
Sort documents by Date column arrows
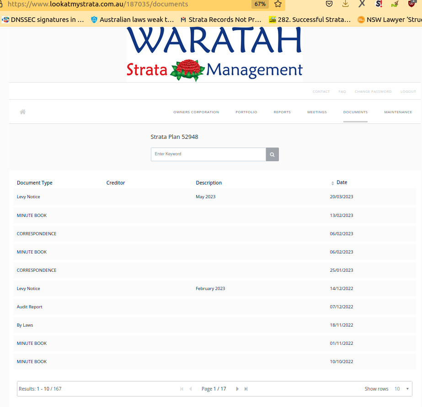(333, 183)
